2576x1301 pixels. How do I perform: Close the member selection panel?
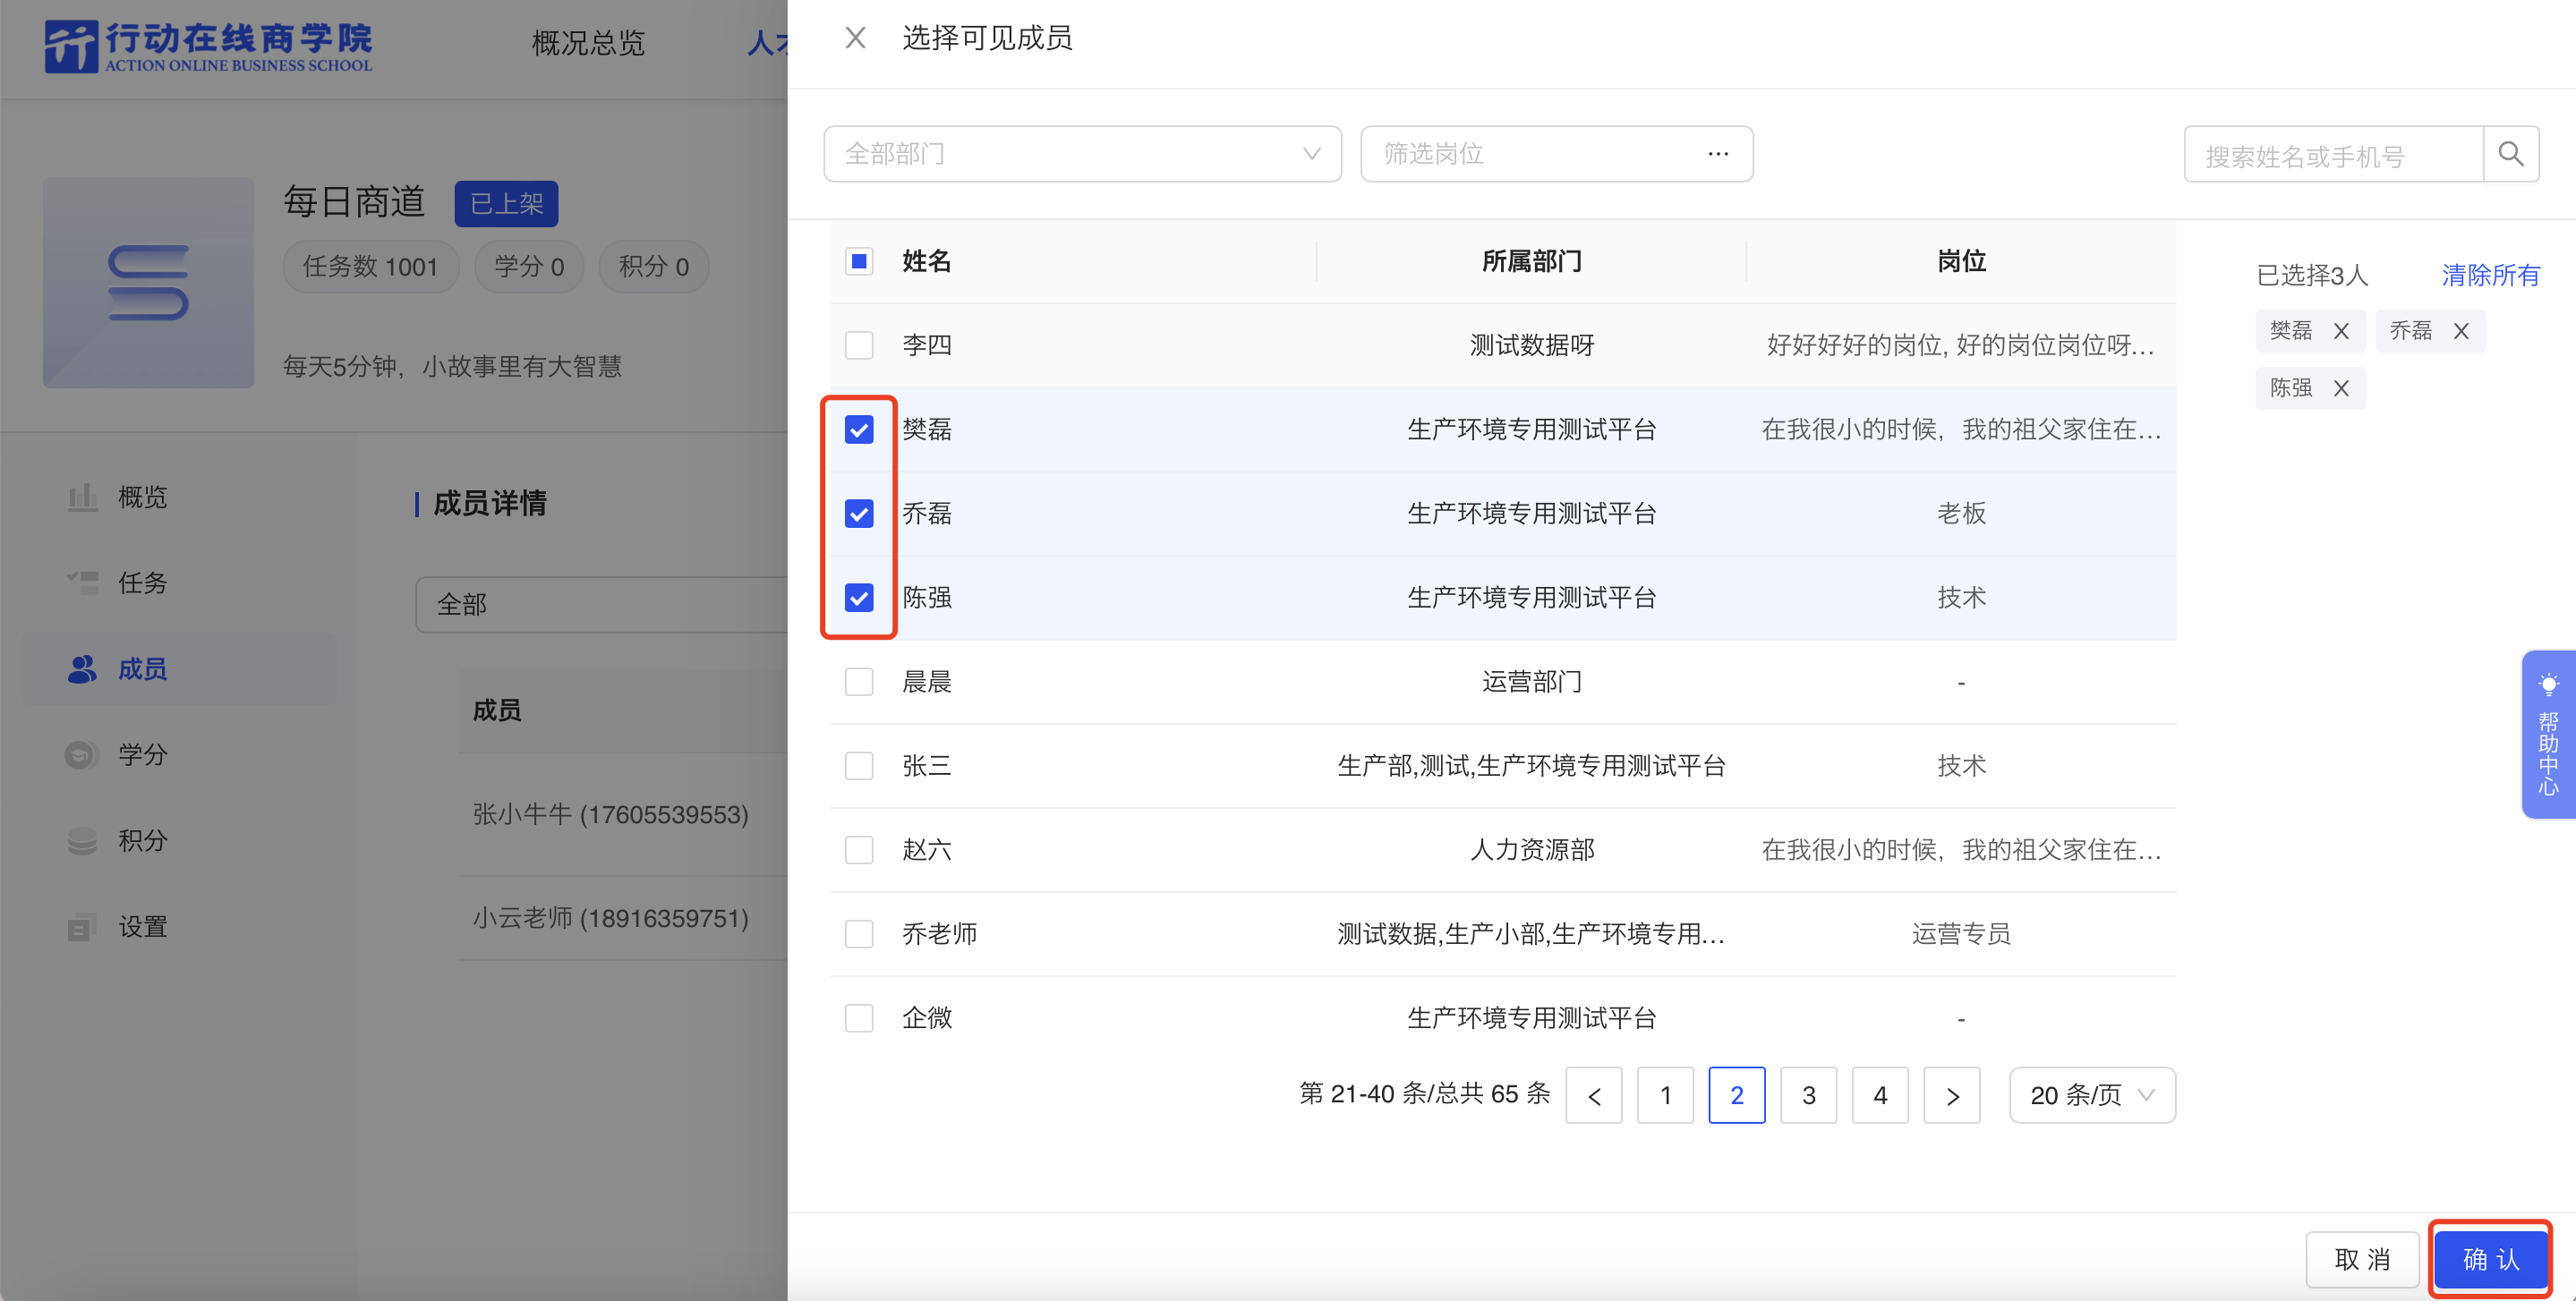pos(855,38)
